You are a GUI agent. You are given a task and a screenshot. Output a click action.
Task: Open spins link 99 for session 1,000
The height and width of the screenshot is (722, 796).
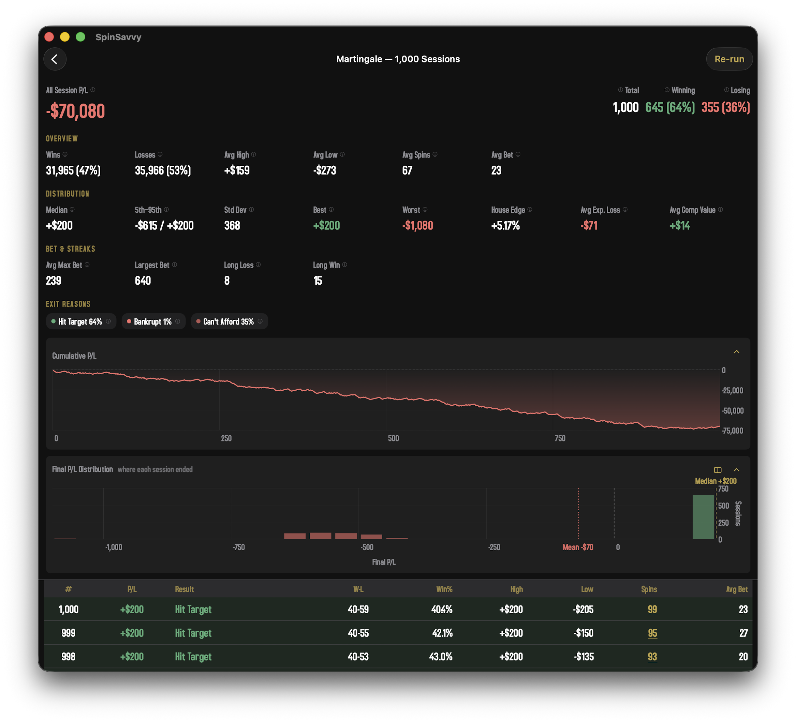click(652, 610)
